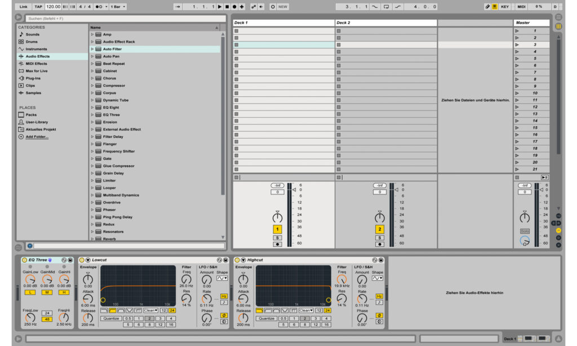Enable the metronome

coord(99,7)
